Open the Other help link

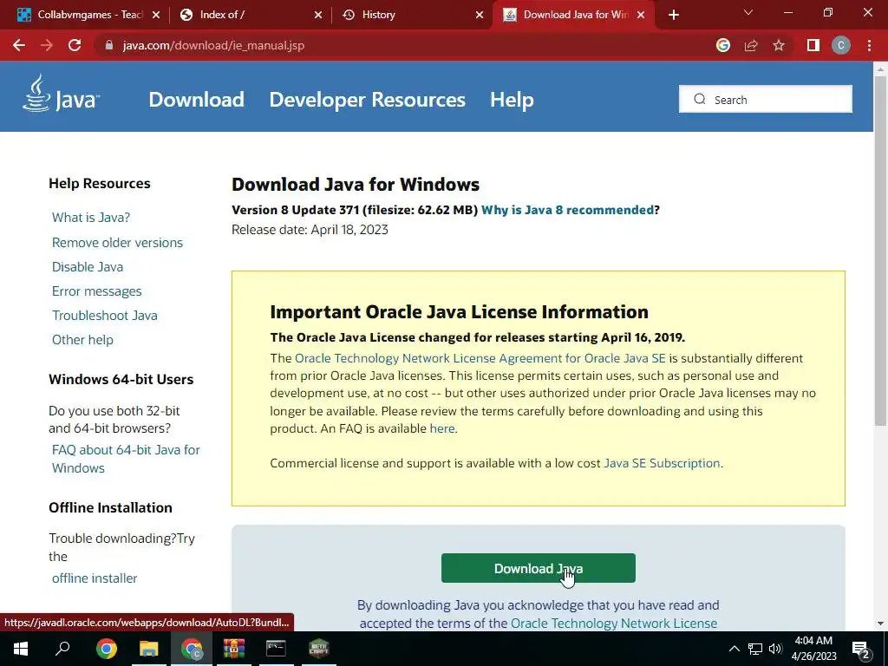(x=82, y=340)
